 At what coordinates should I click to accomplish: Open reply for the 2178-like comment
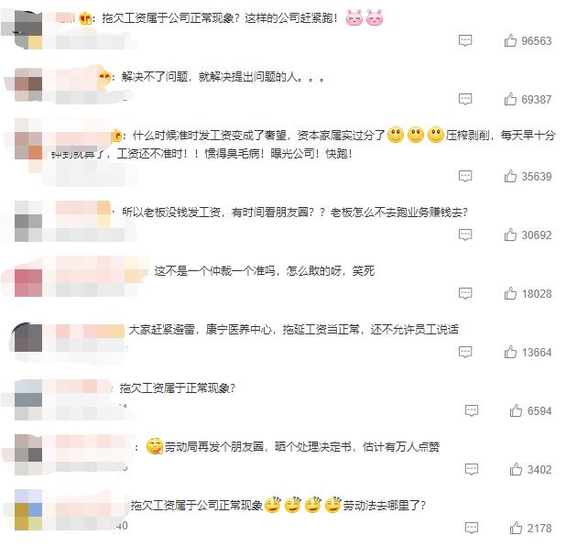pos(472,528)
